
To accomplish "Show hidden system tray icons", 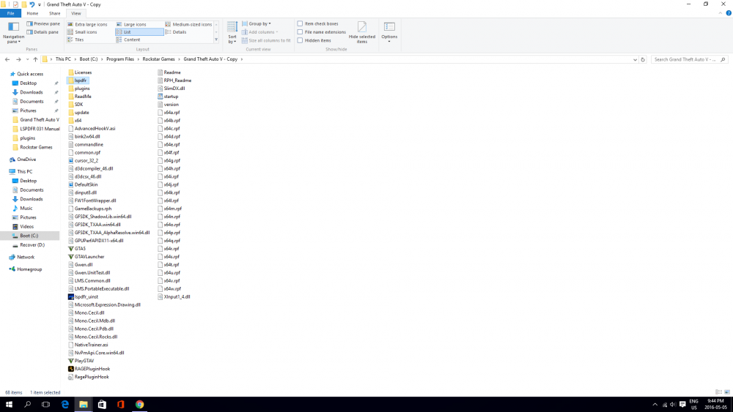I will tap(655, 405).
